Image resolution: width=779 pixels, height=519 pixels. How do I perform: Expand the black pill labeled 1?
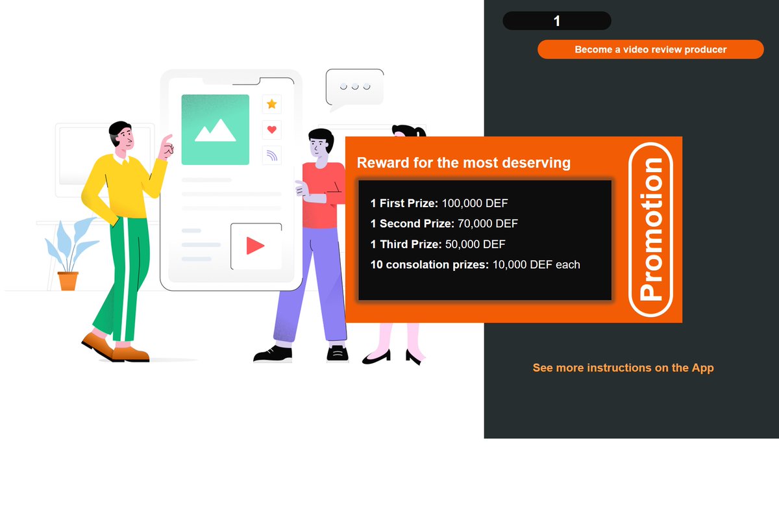coord(556,21)
